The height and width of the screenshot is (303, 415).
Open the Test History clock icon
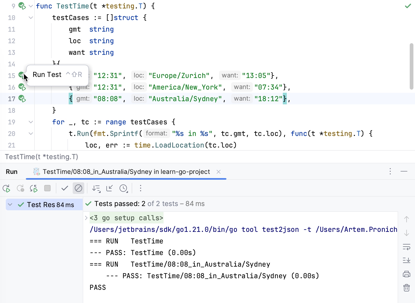coord(123,188)
